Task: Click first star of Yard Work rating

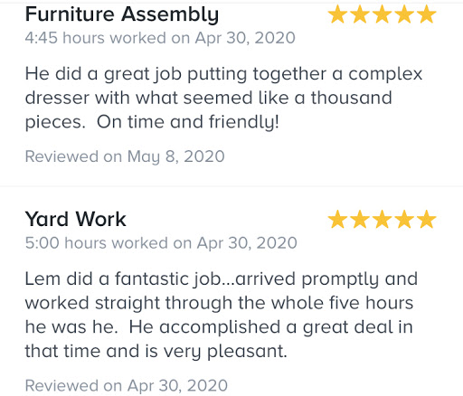Action: [x=337, y=219]
